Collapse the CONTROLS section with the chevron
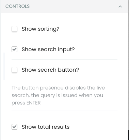This screenshot has width=129, height=140. click(120, 6)
